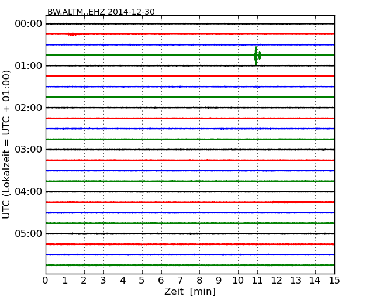
Task: Click the 01:00 time label
Action: tap(29, 65)
